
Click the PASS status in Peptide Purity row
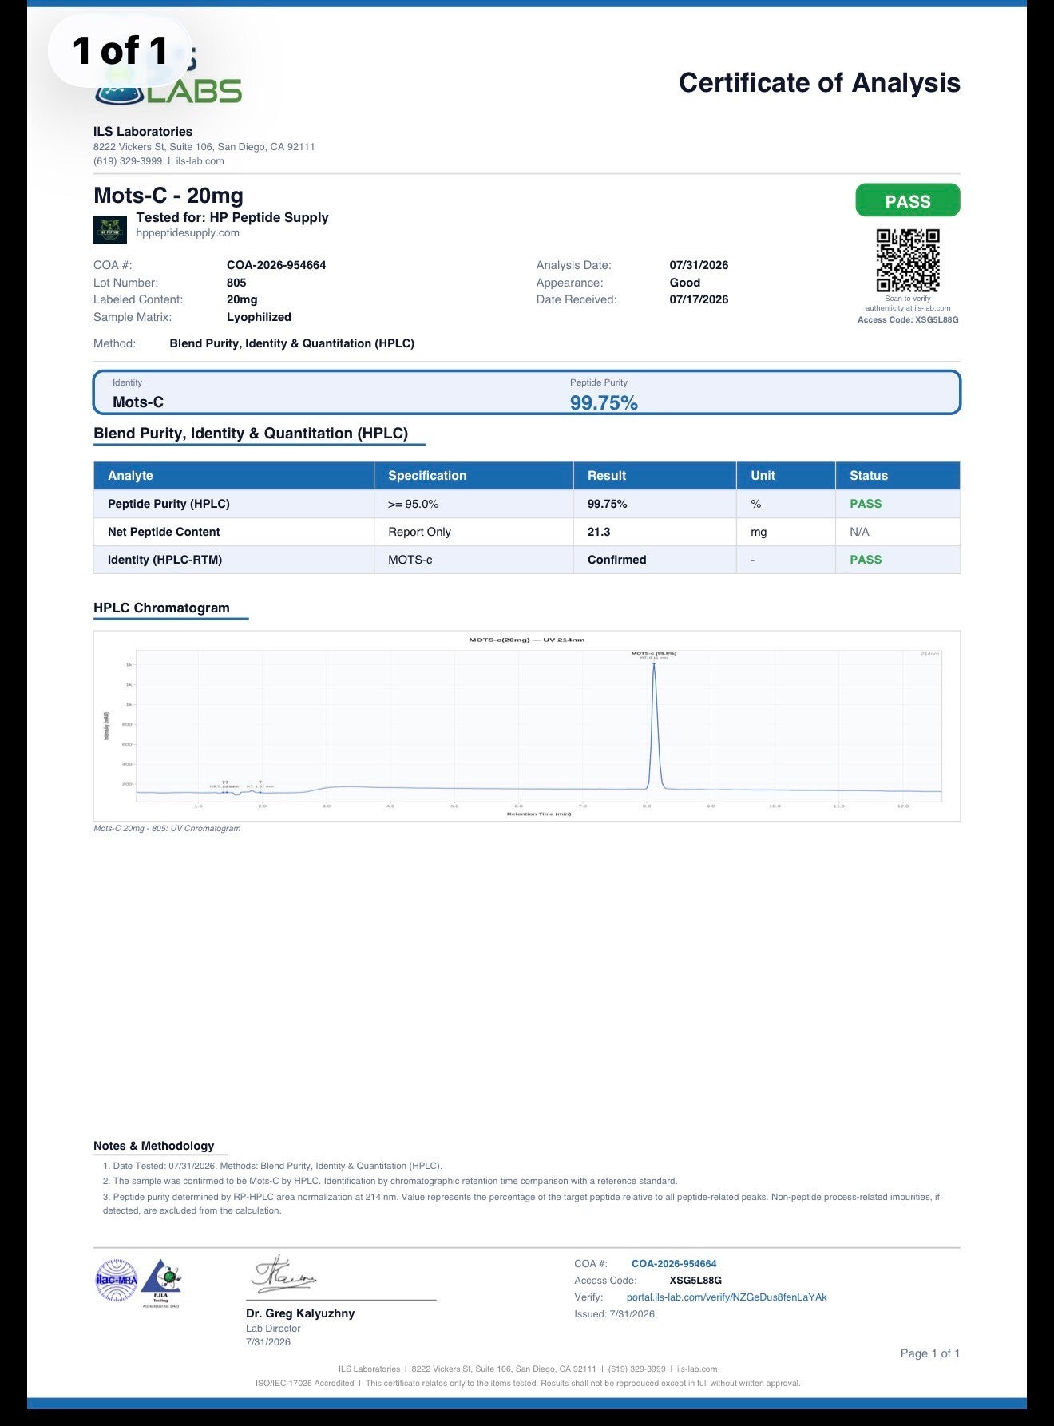(x=866, y=504)
